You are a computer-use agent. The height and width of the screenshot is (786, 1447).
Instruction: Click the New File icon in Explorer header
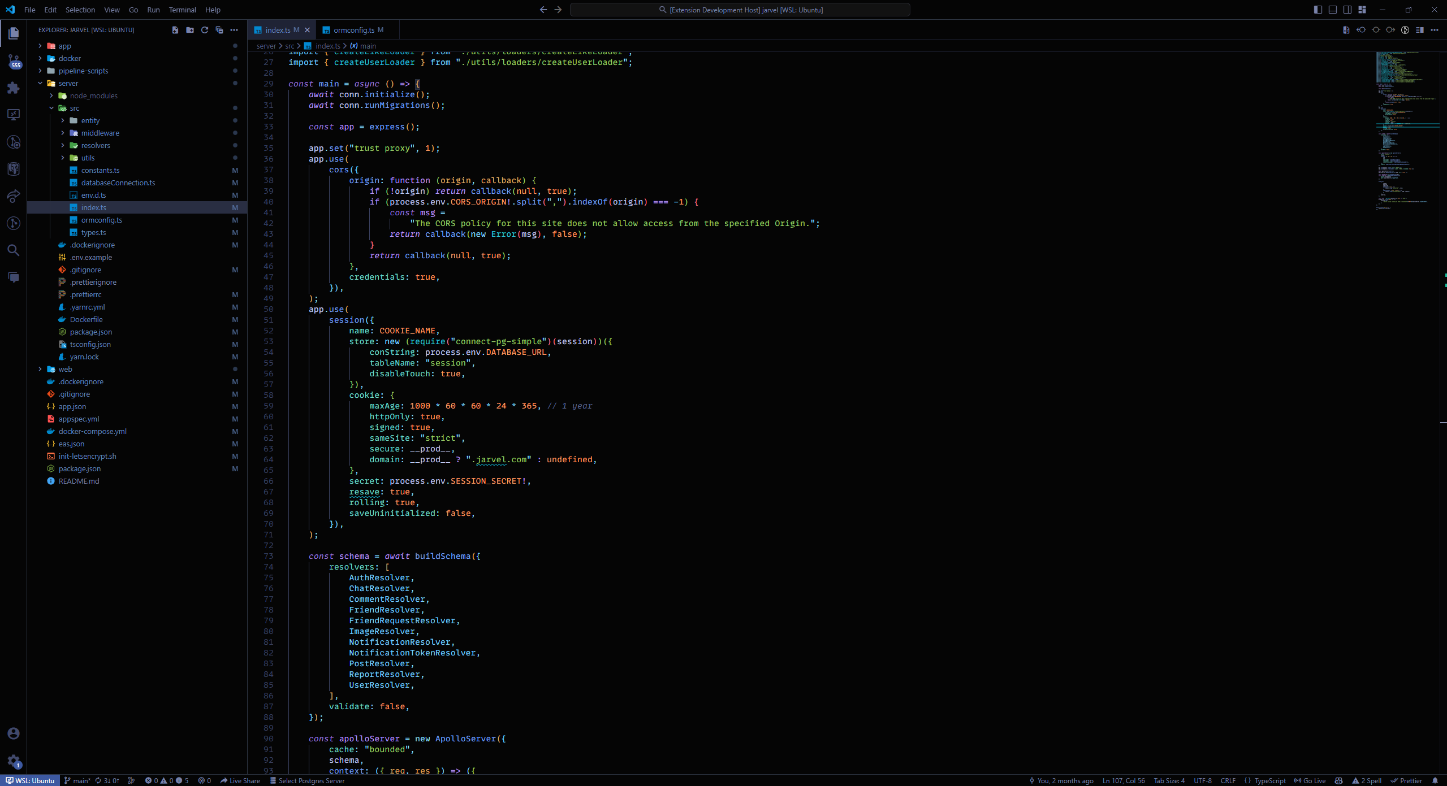tap(175, 30)
